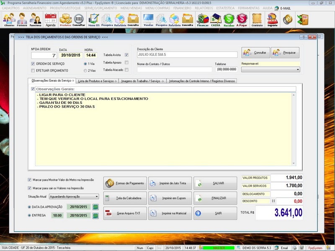Toggle Mostrar Valor do Metro na Impressão
The height and width of the screenshot is (251, 335).
29,180
